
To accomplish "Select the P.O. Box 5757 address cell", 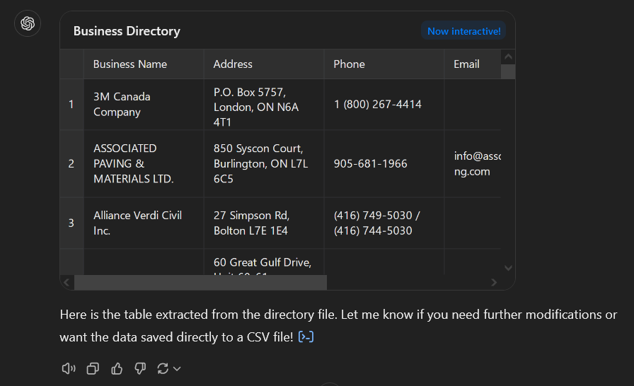I will coord(264,104).
